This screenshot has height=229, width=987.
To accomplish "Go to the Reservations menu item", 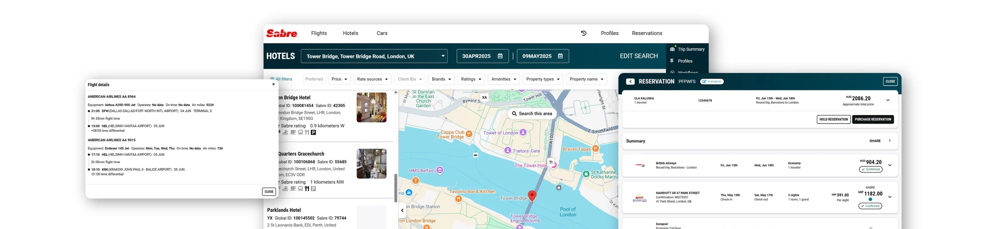I will click(x=647, y=33).
